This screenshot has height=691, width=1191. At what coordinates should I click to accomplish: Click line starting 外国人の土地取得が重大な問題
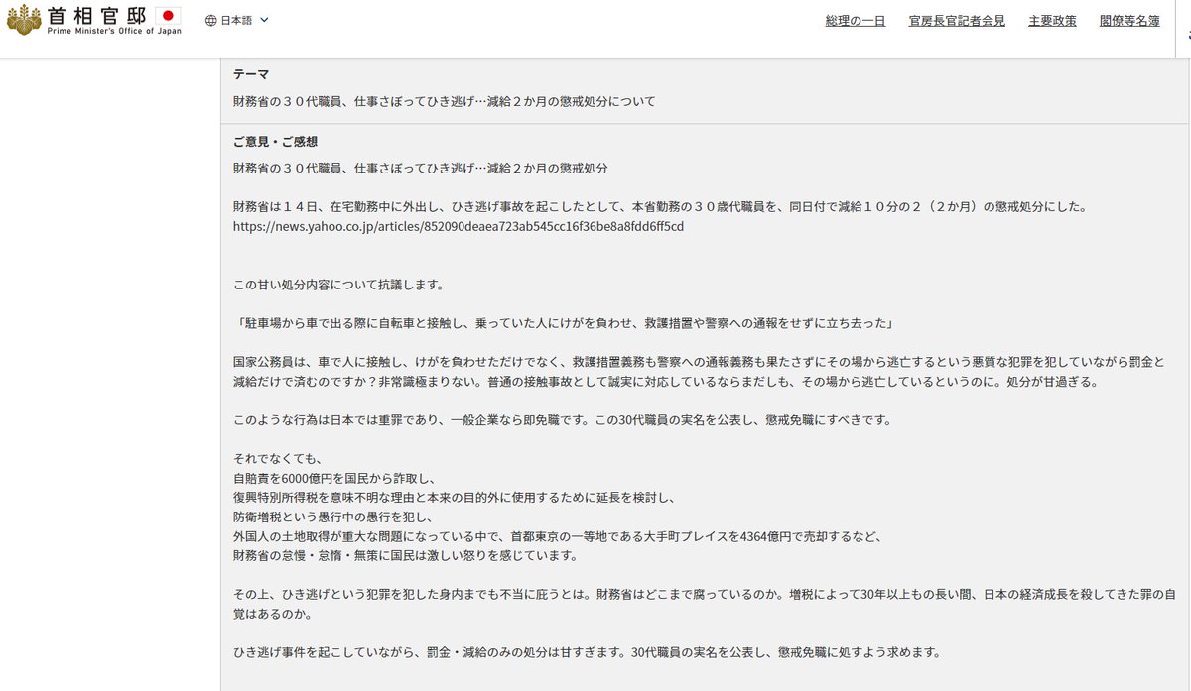(558, 536)
